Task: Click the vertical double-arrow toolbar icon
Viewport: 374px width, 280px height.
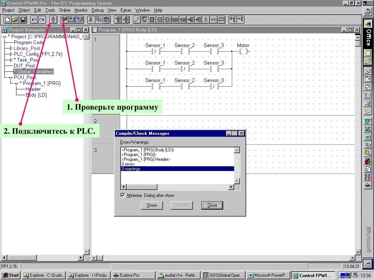Action: point(206,20)
